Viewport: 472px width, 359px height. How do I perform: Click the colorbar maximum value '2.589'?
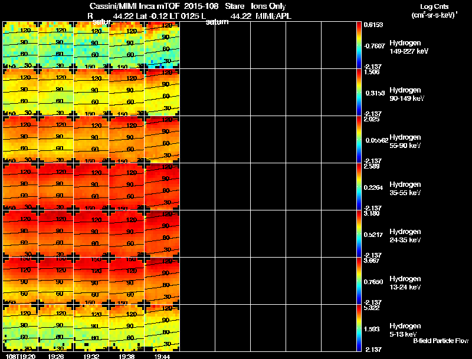coord(372,167)
